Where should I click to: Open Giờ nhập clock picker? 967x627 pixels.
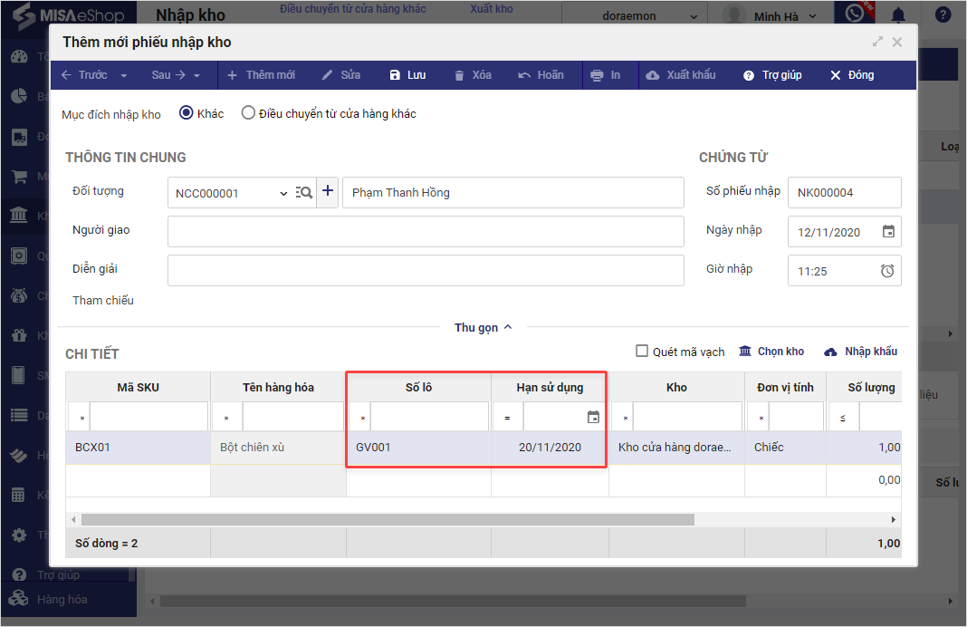[886, 270]
